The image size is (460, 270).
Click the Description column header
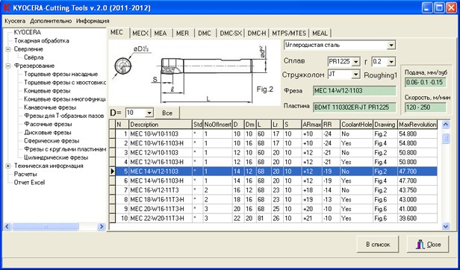pos(161,125)
